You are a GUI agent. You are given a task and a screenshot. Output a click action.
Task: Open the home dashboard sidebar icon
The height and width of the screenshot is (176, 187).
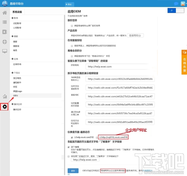(5, 13)
